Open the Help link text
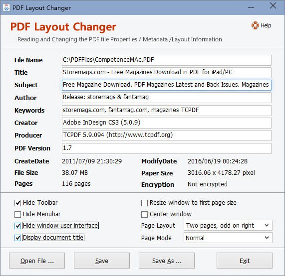The width and height of the screenshot is (285, 276). [x=266, y=25]
